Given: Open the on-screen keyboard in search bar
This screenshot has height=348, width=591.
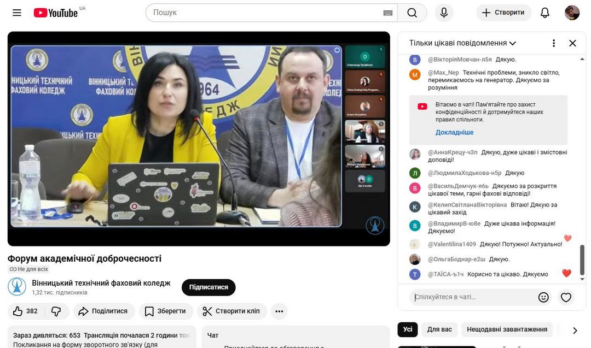Looking at the screenshot, I should [388, 13].
